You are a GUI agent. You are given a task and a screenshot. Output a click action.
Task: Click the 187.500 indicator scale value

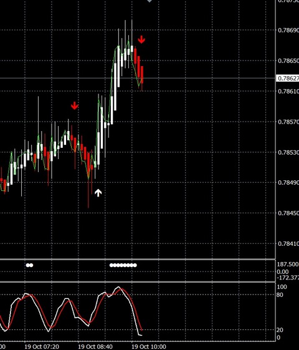click(x=288, y=265)
